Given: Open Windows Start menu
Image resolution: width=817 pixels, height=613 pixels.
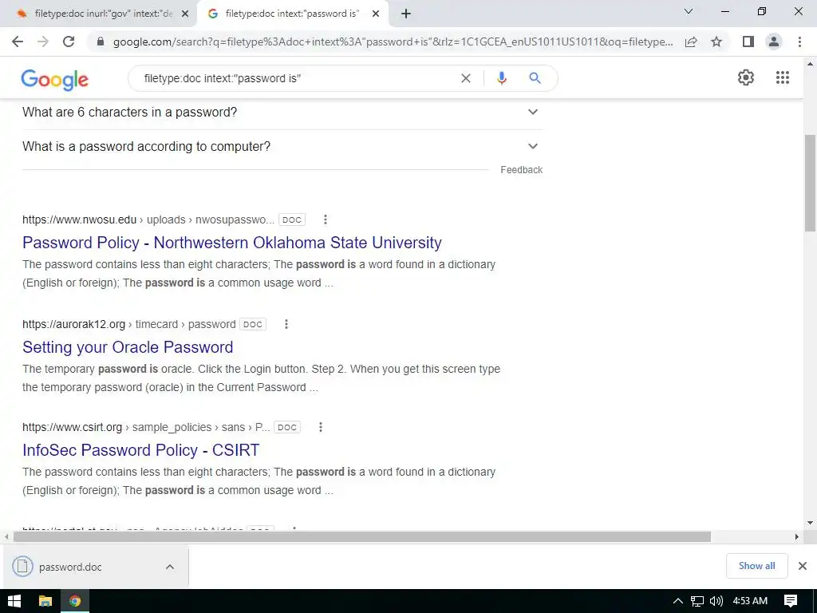Looking at the screenshot, I should coord(14,601).
